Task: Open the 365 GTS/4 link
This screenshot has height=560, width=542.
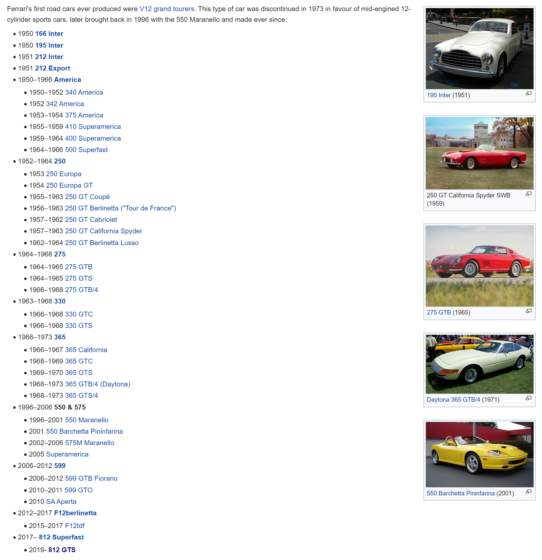Action: (x=81, y=396)
